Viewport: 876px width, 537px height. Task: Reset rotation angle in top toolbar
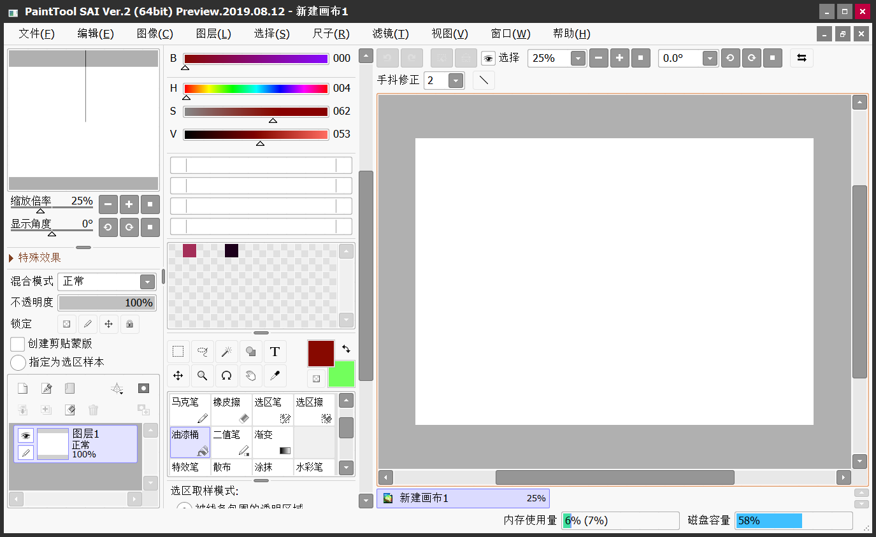tap(772, 58)
